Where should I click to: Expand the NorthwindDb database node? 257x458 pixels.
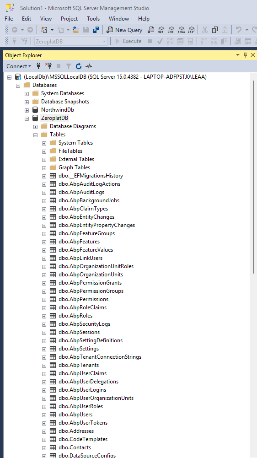click(x=27, y=110)
